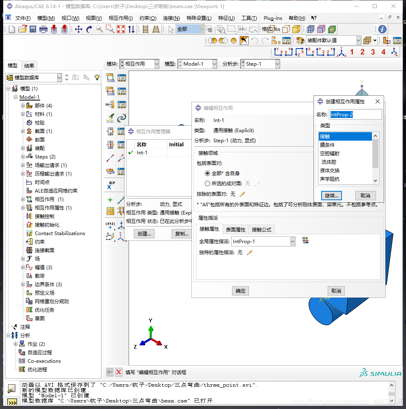Click the New model database icon
Viewport: 406px width, 409px height.
[12, 29]
